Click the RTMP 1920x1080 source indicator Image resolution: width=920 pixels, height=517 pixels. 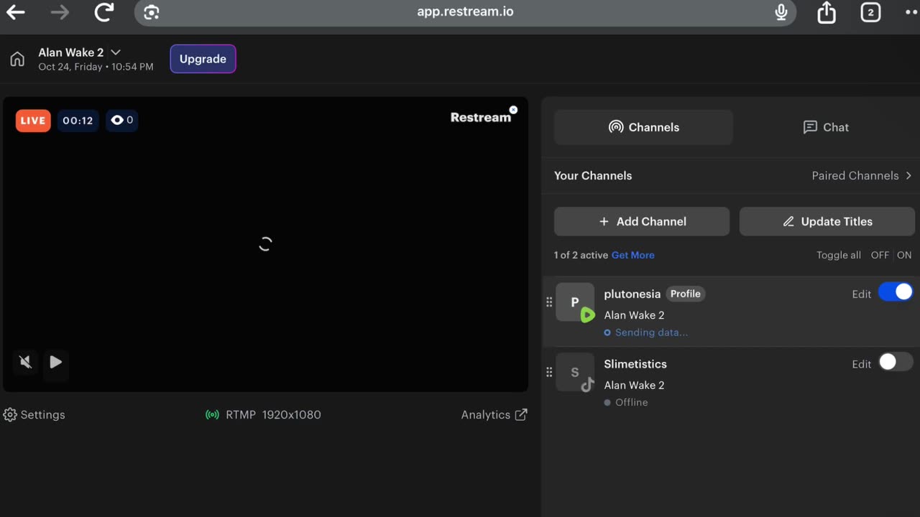pos(263,414)
